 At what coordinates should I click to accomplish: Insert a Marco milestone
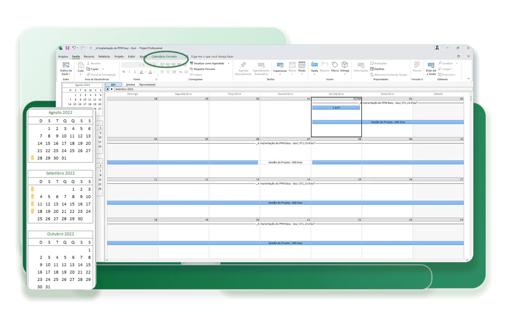(335, 67)
